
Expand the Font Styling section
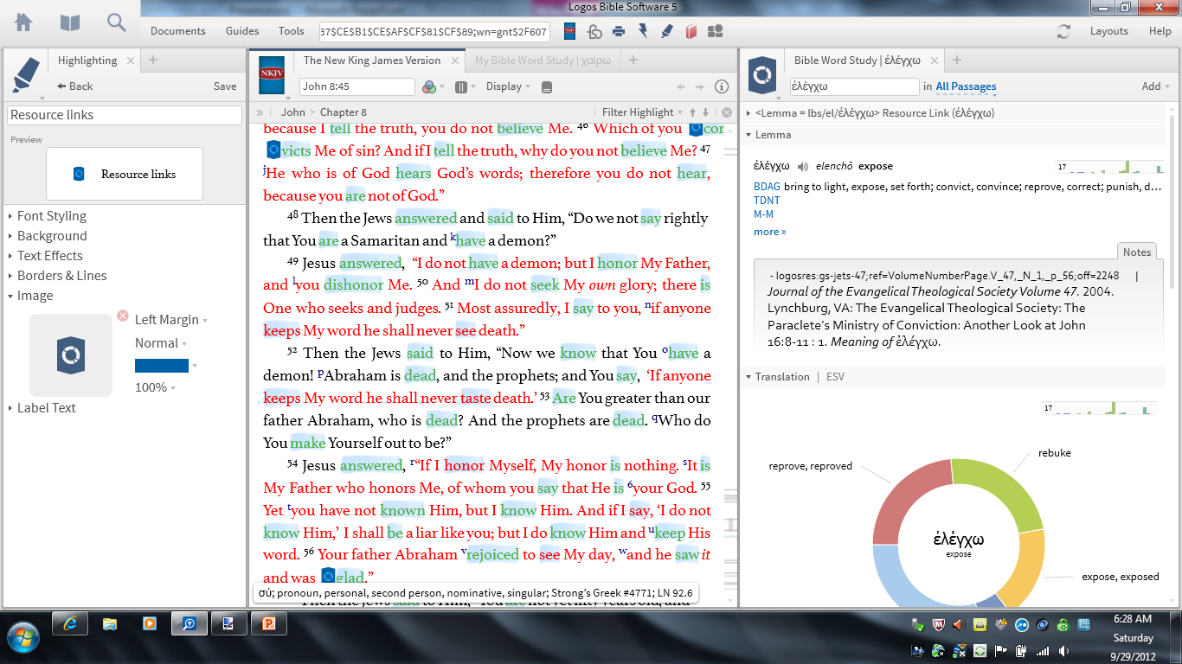(x=52, y=216)
